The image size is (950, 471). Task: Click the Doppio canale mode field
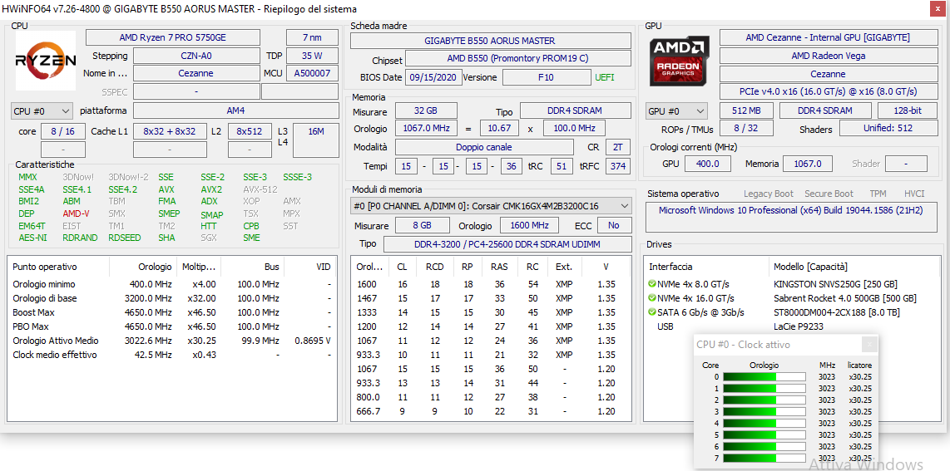point(483,147)
